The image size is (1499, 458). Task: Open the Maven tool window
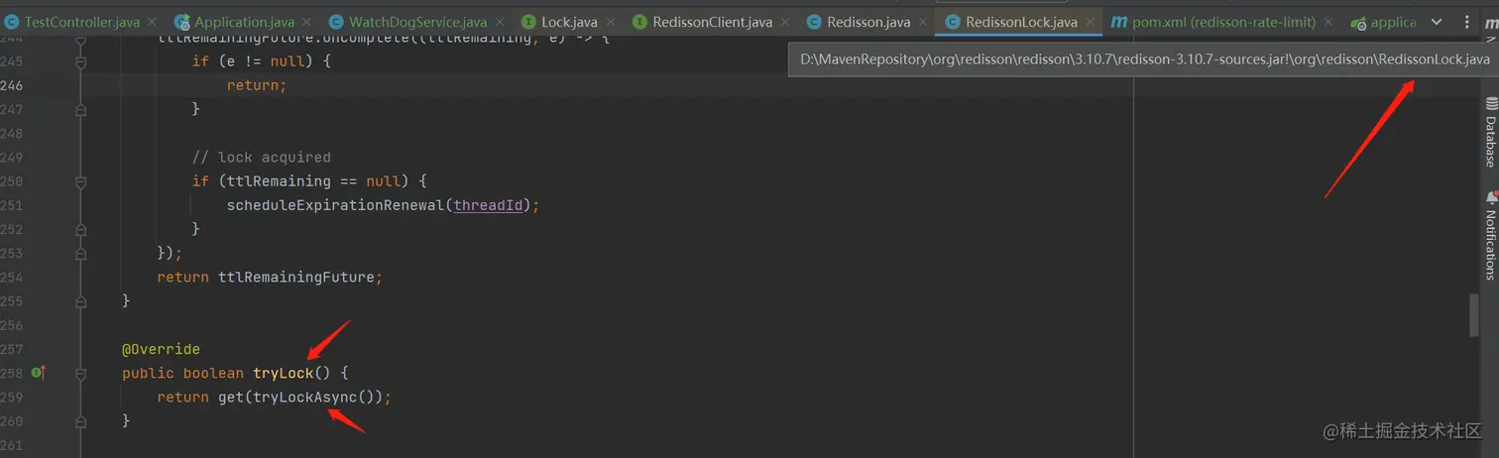pos(1490,22)
